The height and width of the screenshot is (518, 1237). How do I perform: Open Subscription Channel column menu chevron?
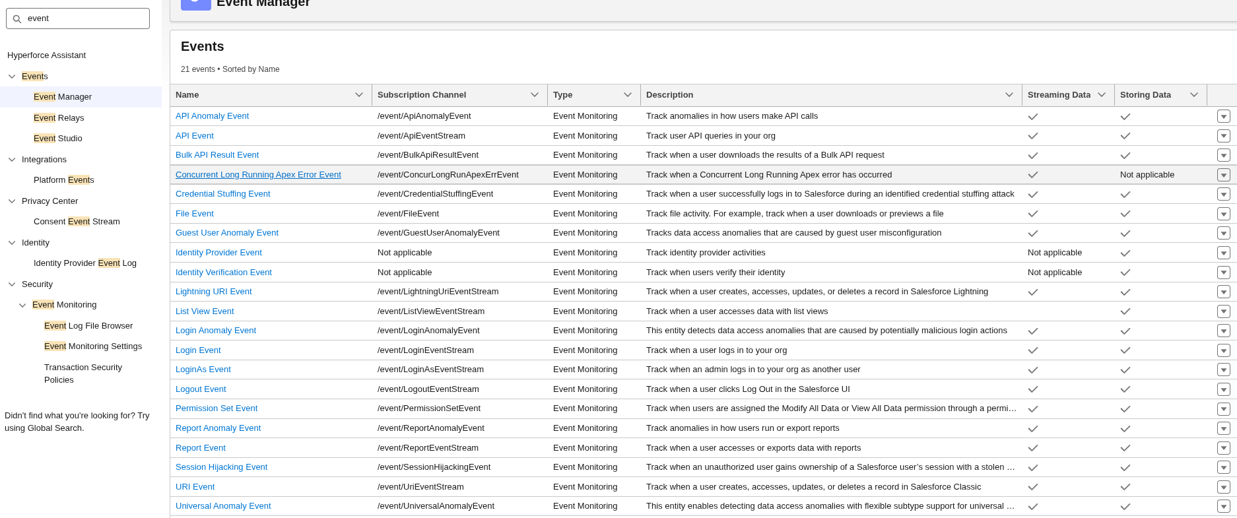(x=535, y=95)
